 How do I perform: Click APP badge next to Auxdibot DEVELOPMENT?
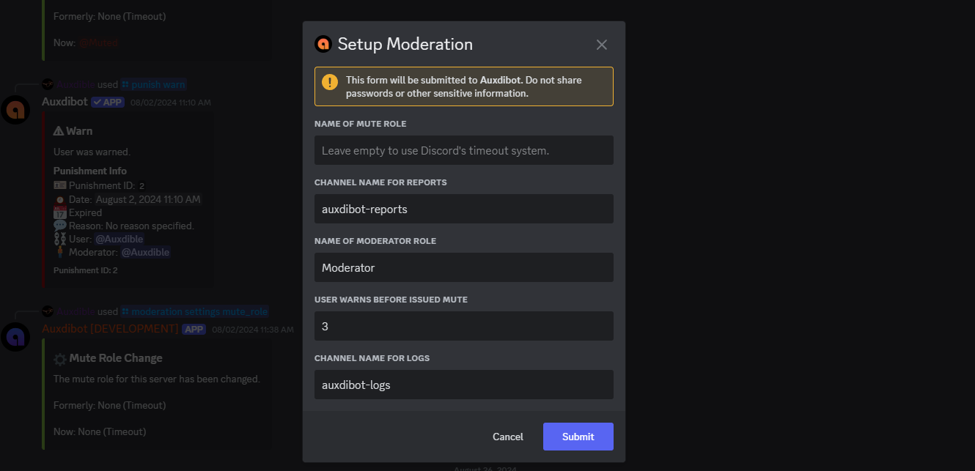pyautogui.click(x=194, y=329)
